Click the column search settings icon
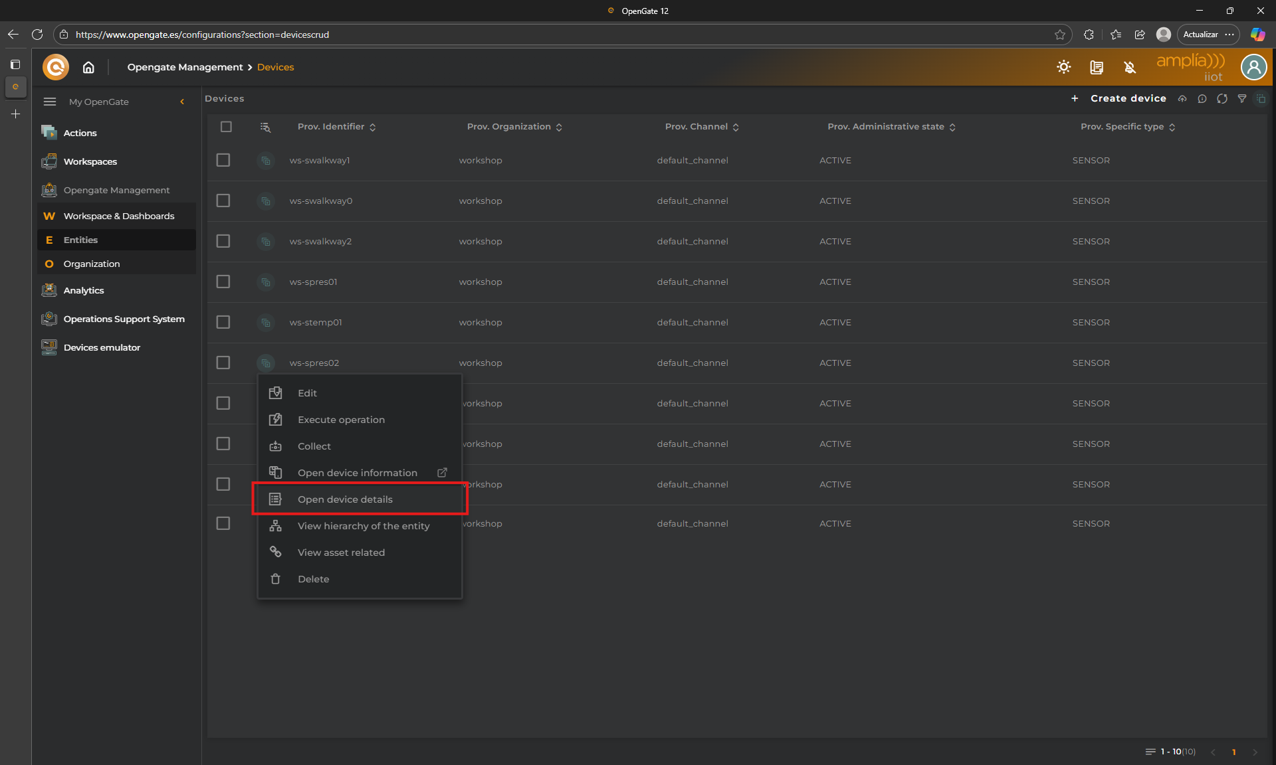The image size is (1276, 765). 265,127
